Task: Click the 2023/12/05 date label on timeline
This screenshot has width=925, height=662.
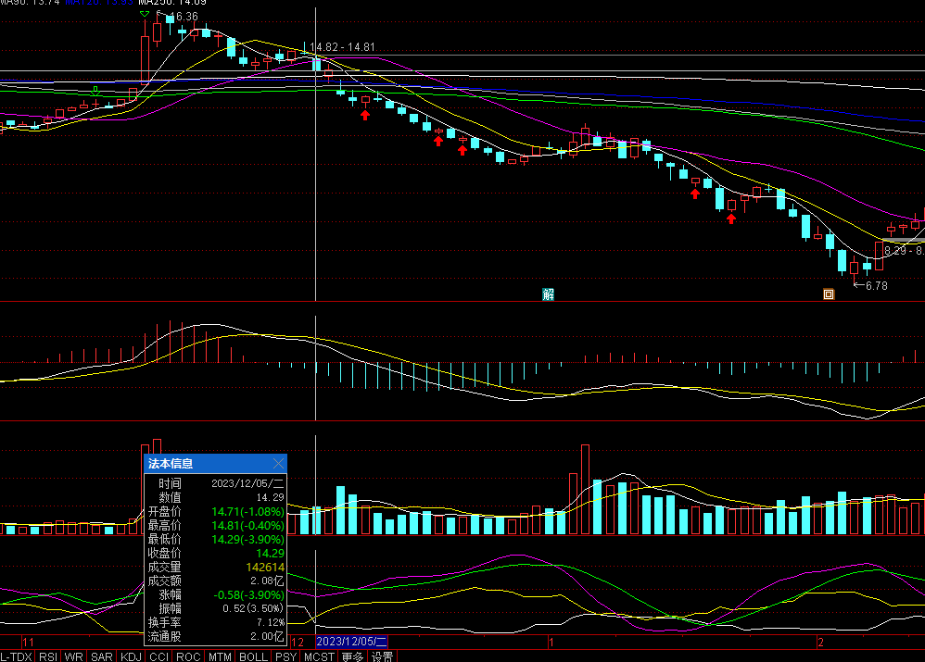Action: pyautogui.click(x=351, y=642)
